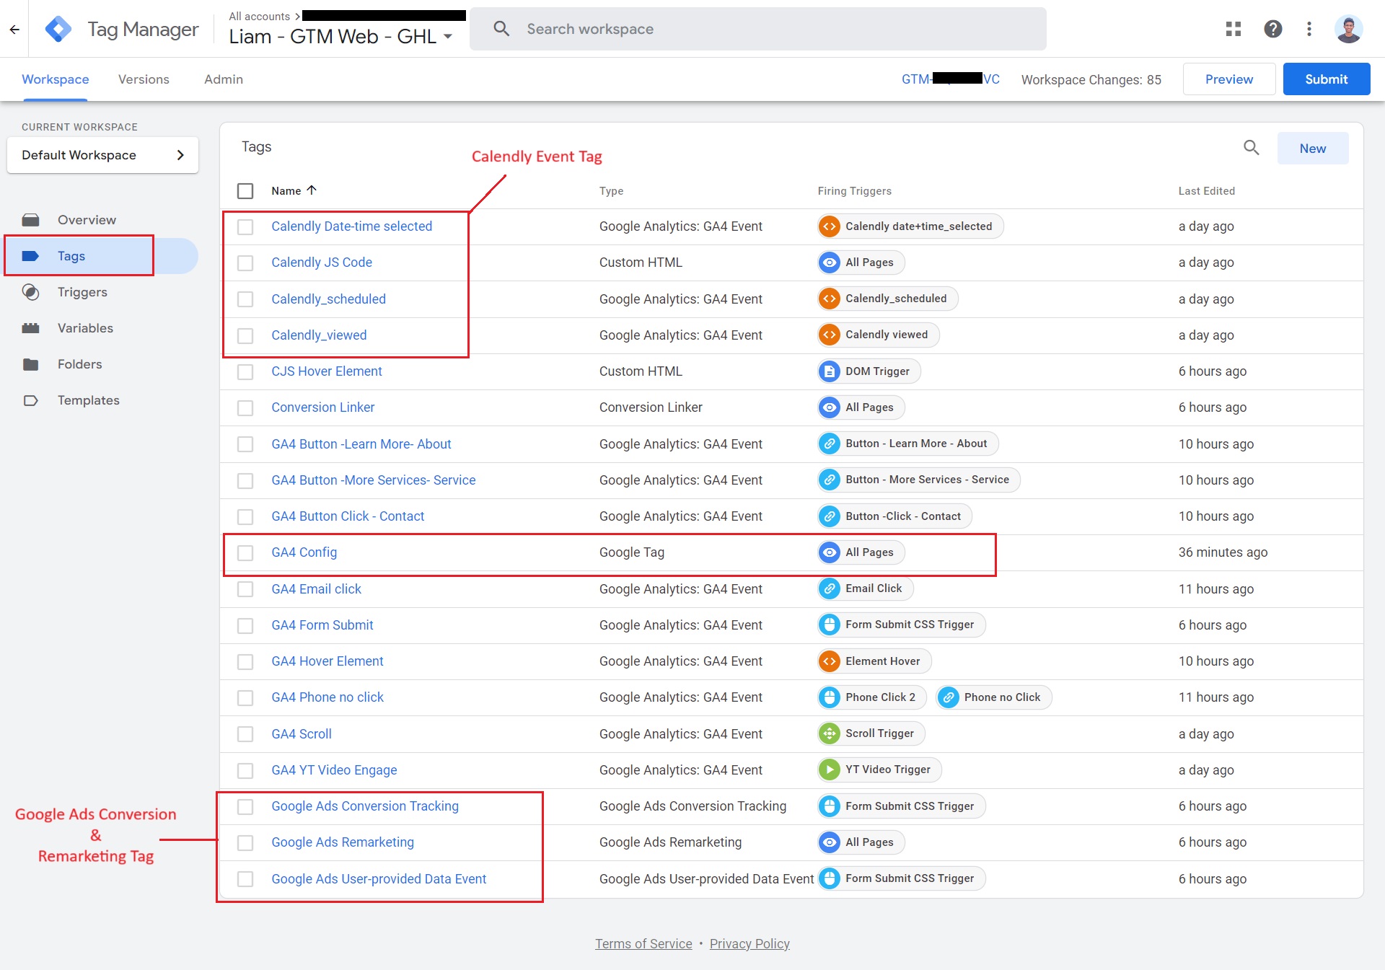Click the Button -Click - Contact trigger chip
The height and width of the screenshot is (970, 1385).
click(x=894, y=516)
